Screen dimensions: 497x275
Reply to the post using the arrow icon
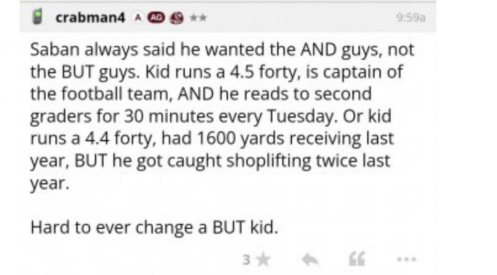[x=310, y=259]
